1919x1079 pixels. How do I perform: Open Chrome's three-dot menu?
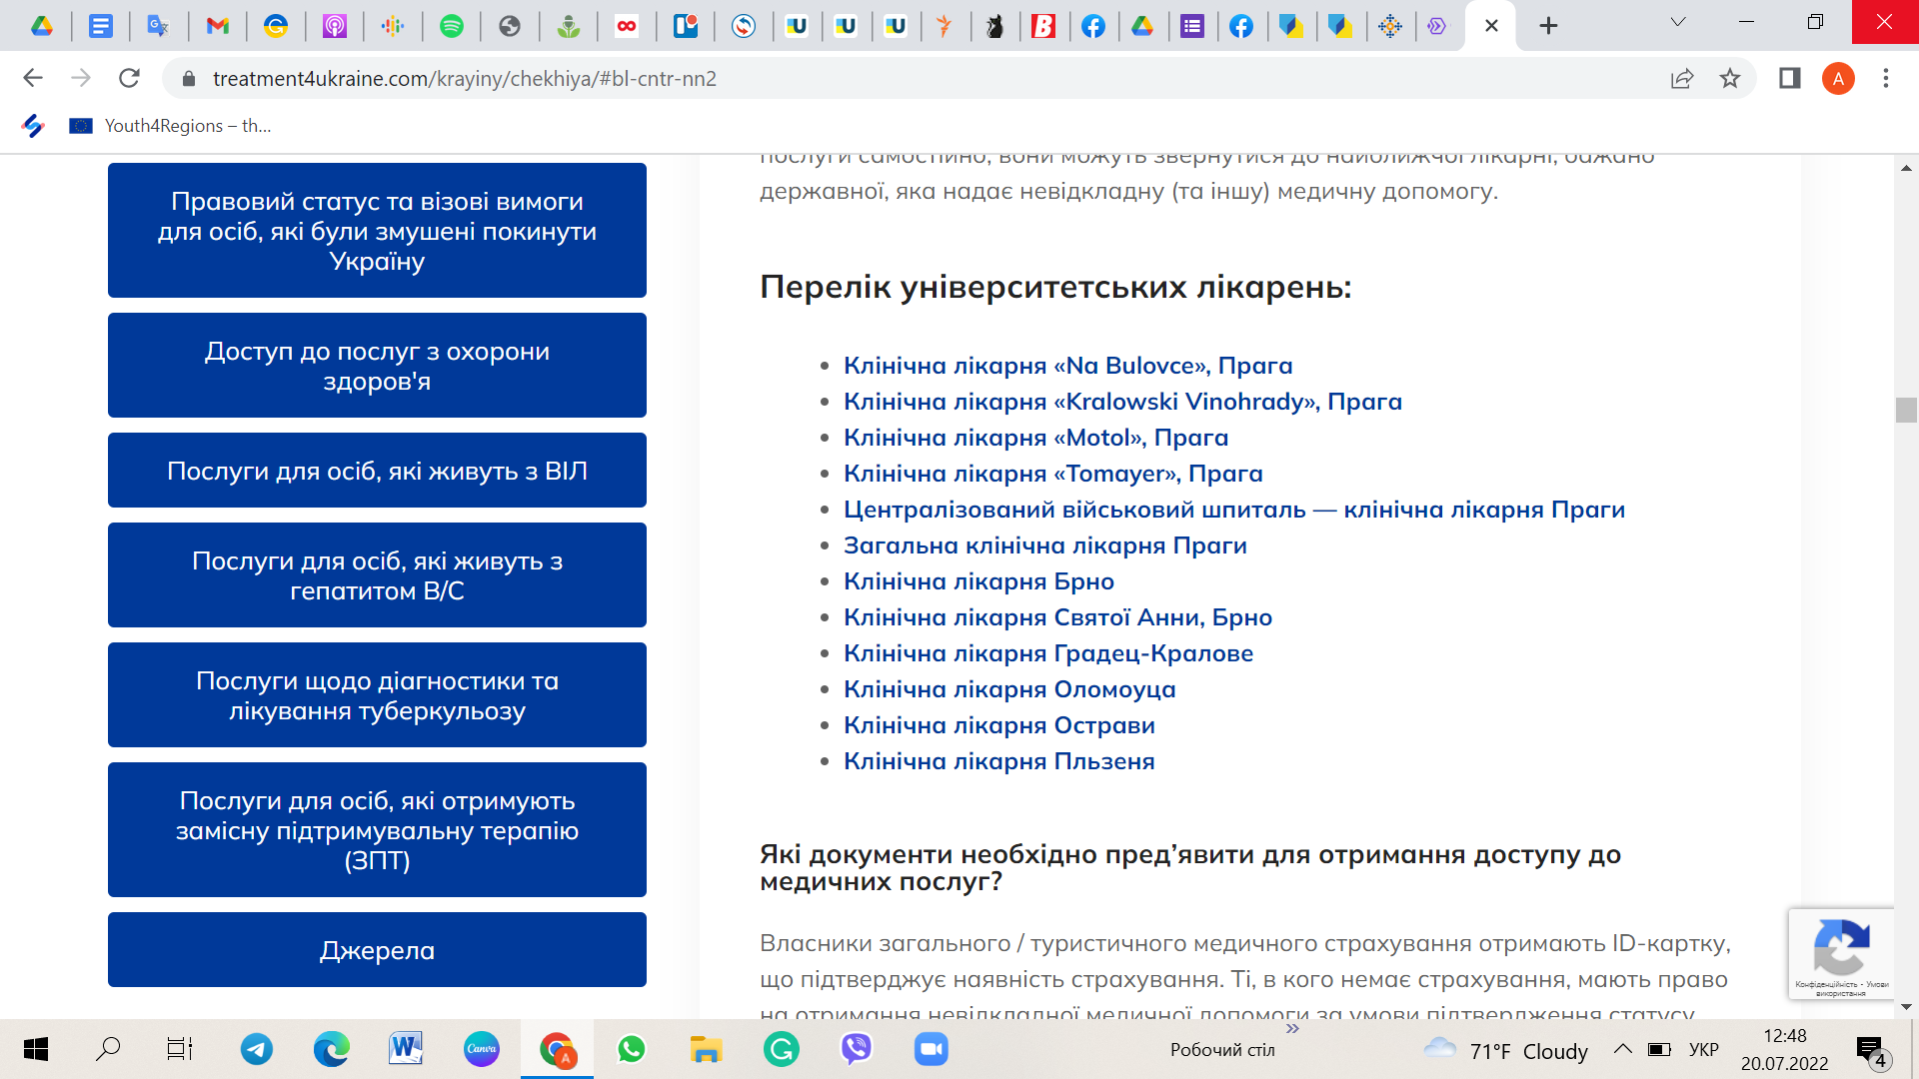coord(1886,79)
